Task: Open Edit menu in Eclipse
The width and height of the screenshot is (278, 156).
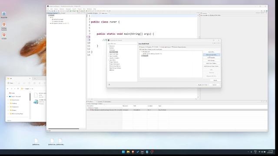Action: (52, 9)
